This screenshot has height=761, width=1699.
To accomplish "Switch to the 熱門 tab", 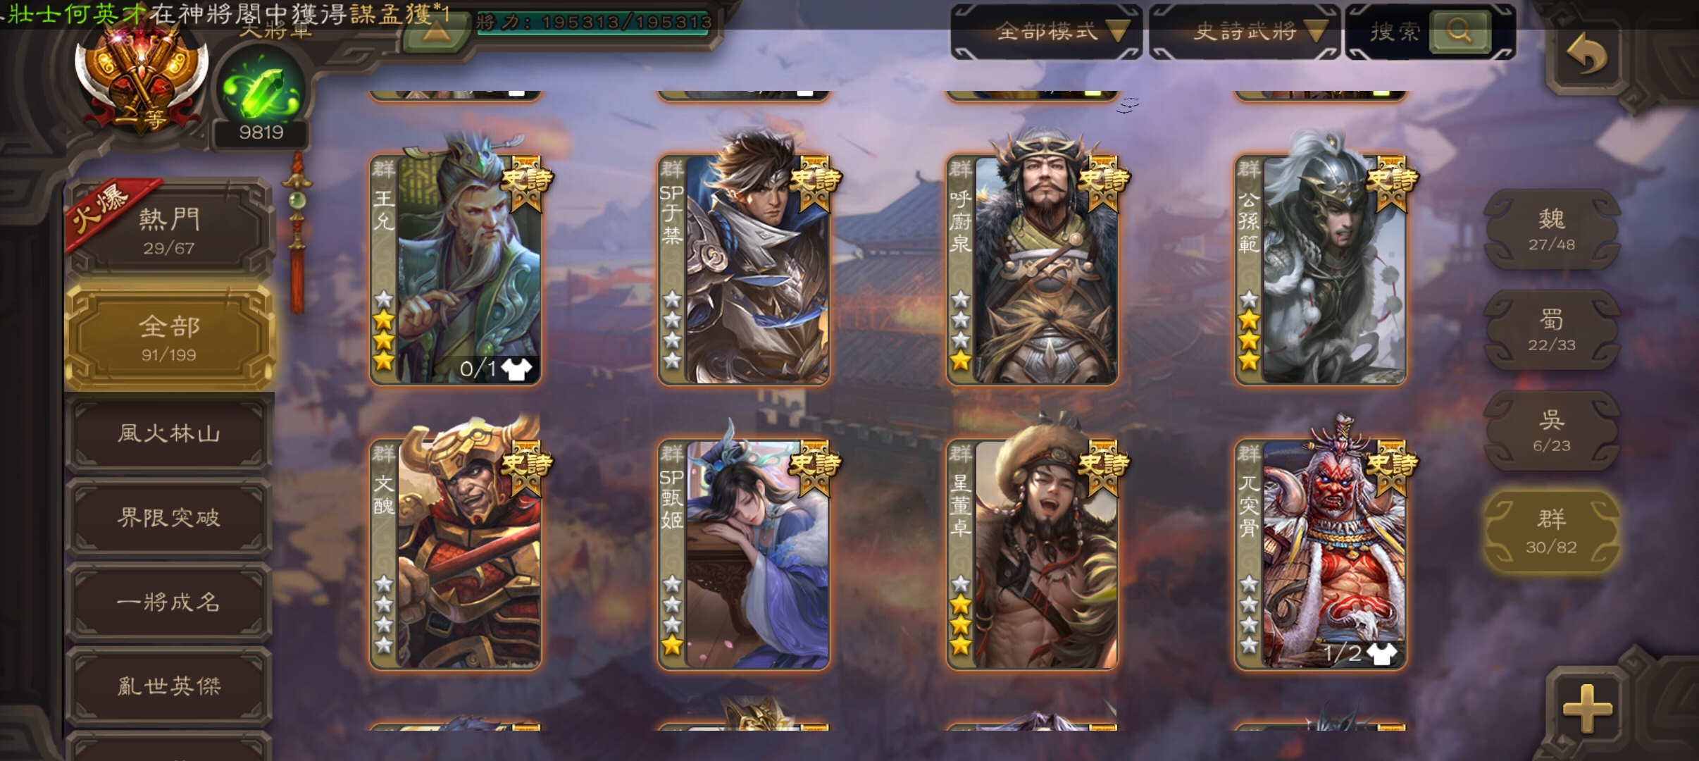I will point(169,230).
